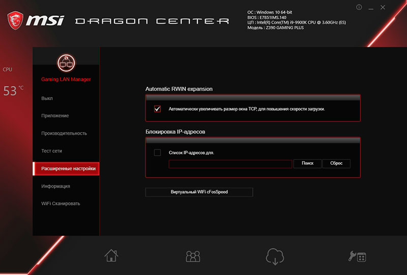Open the Приложение section
Image resolution: width=407 pixels, height=275 pixels.
(x=55, y=116)
